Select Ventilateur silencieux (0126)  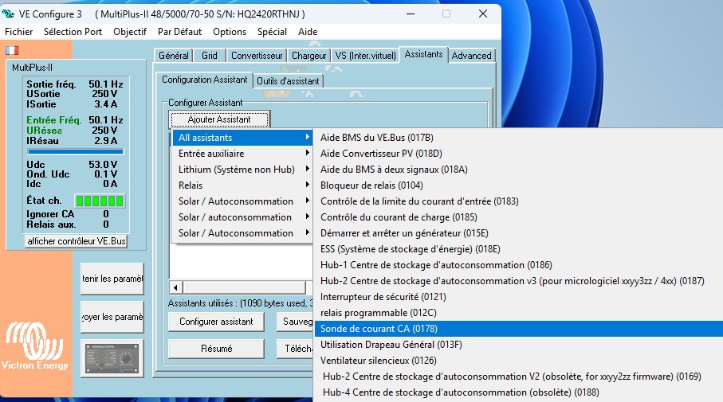point(518,361)
